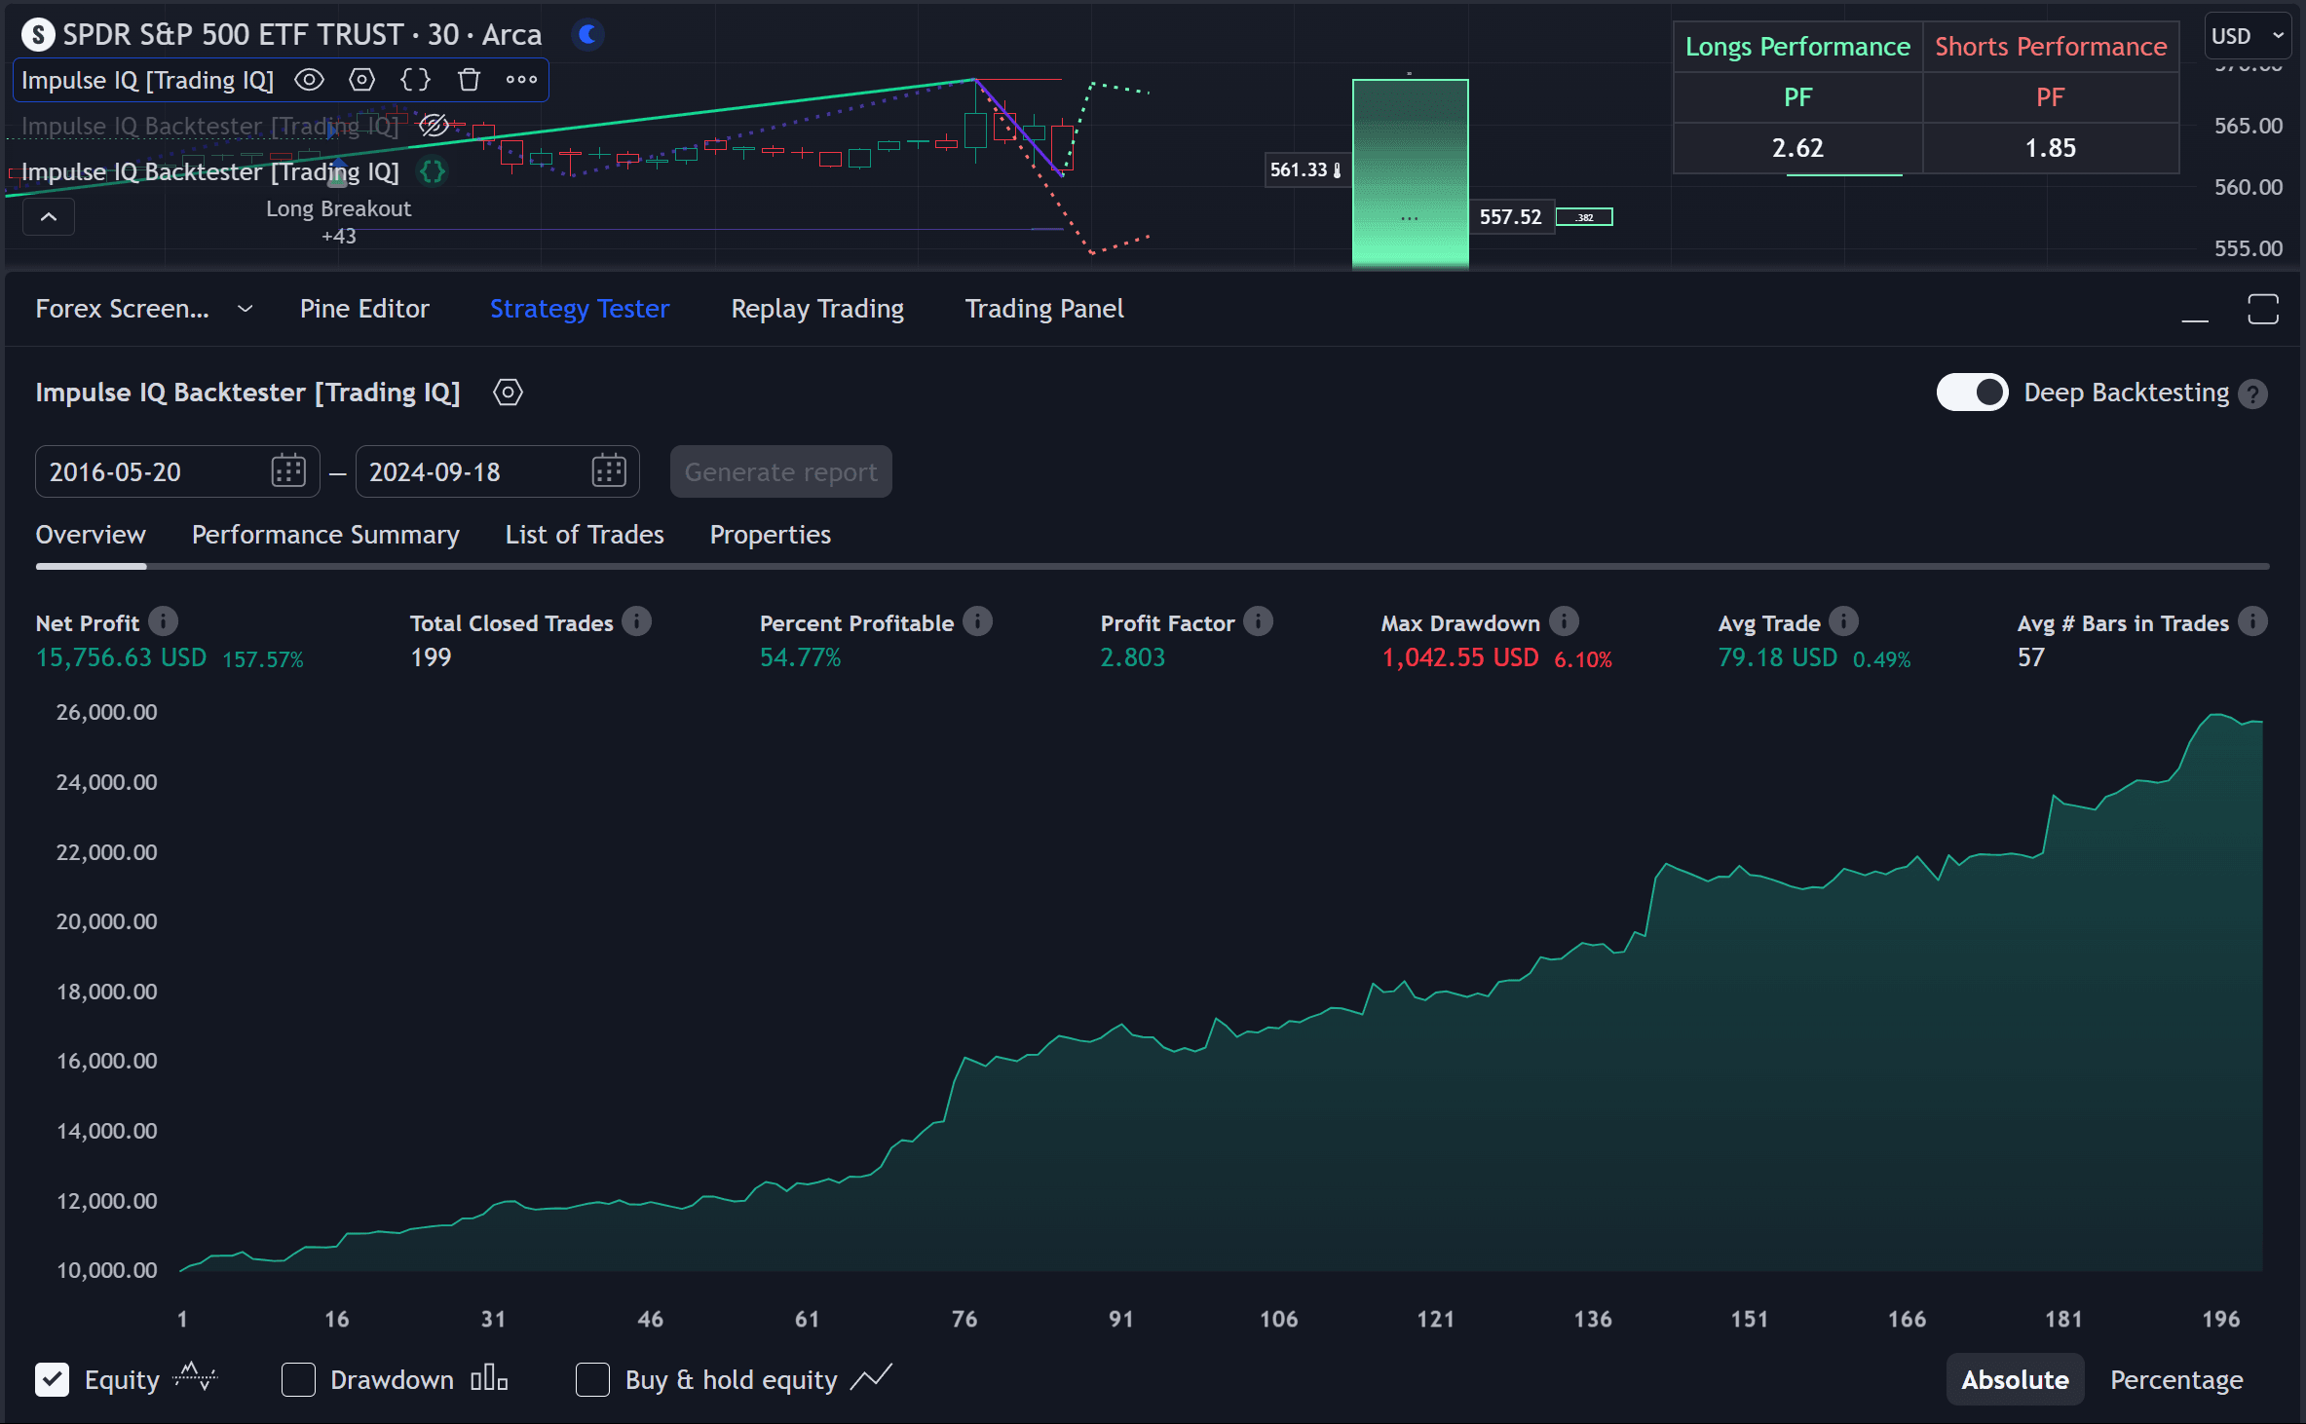The width and height of the screenshot is (2306, 1424).
Task: Click the dark mode moon icon
Action: point(587,34)
